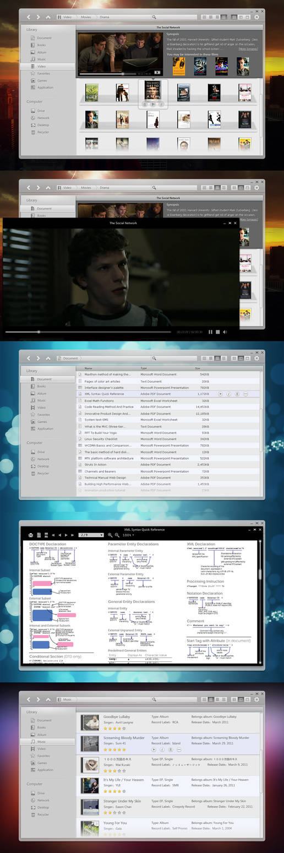This screenshot has width=284, height=853.
Task: Open Favorites in the Document window sidebar
Action: point(43,415)
